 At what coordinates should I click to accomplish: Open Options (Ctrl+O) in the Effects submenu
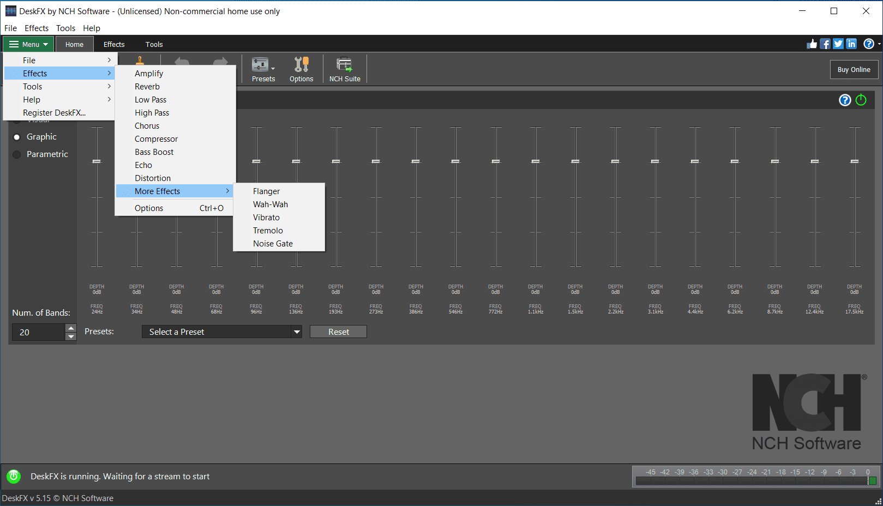pos(175,208)
